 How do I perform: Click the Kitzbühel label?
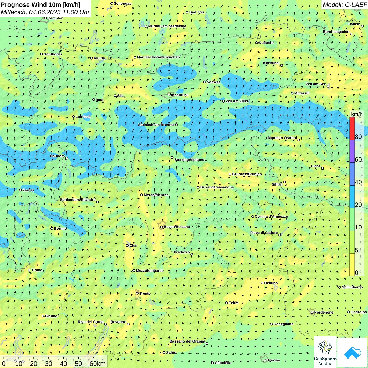(x=271, y=63)
